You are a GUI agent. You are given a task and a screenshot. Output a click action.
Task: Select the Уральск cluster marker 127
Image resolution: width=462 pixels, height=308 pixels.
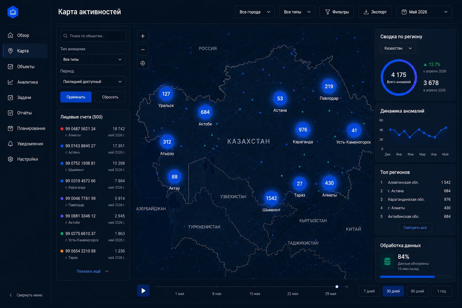pyautogui.click(x=166, y=94)
